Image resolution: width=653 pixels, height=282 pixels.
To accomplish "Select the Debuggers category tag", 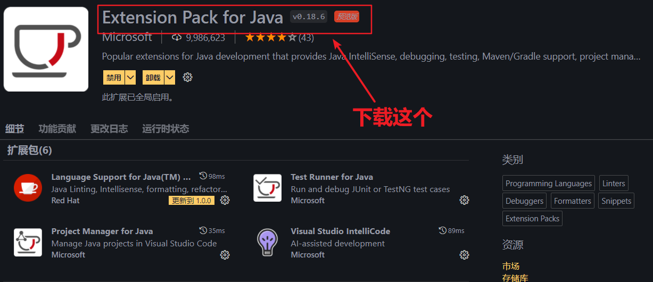I will pos(525,201).
